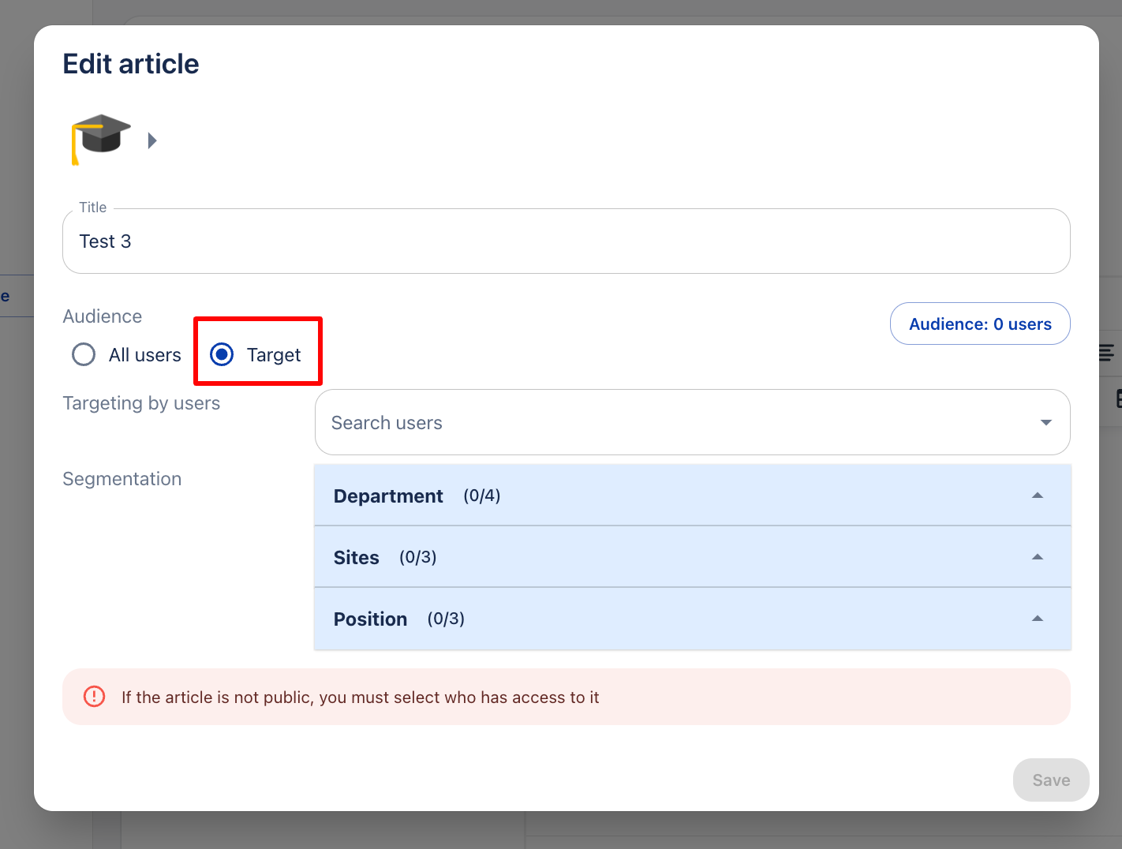Click the Department caret arrow icon

click(x=1038, y=496)
